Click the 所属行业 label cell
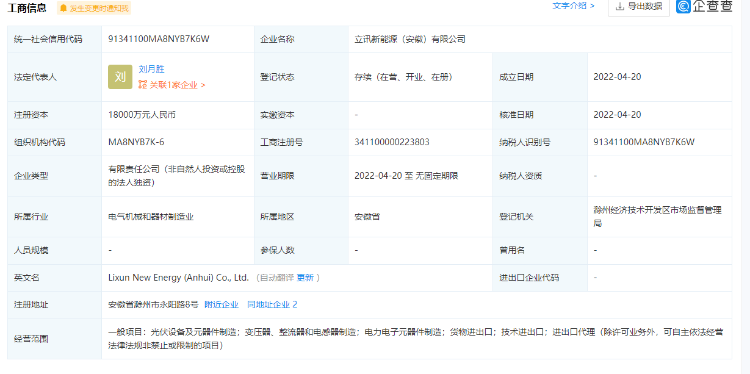The width and height of the screenshot is (750, 374). click(x=54, y=217)
